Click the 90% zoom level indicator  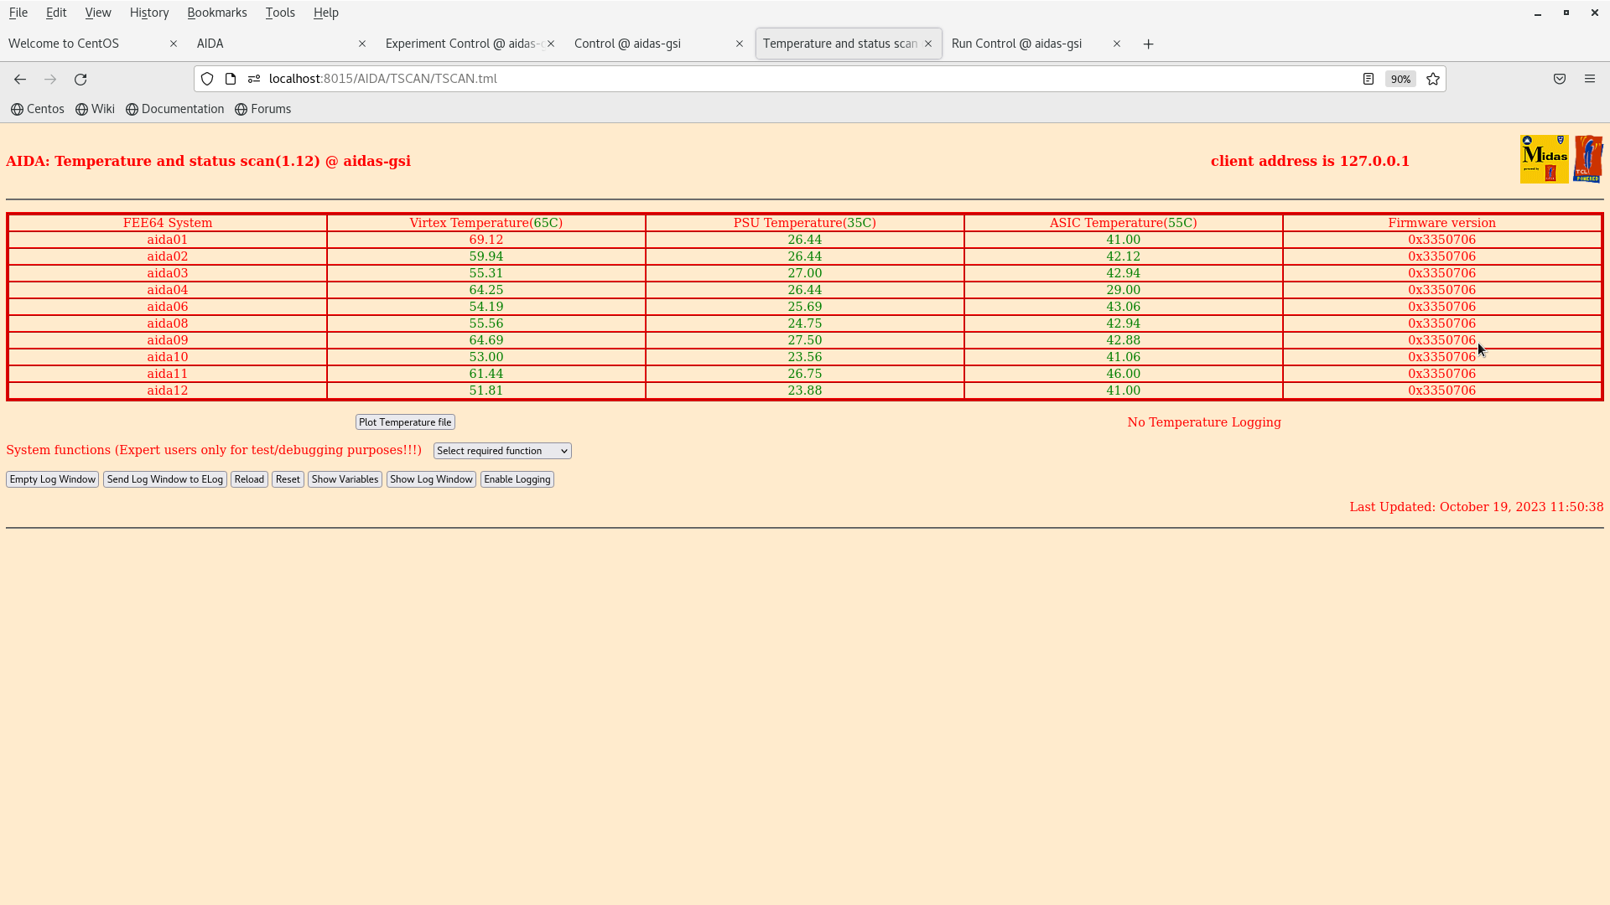pyautogui.click(x=1400, y=79)
